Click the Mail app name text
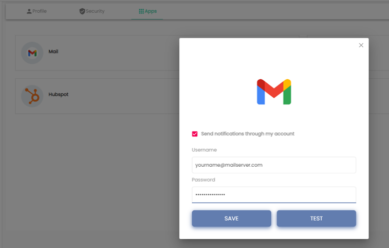Image resolution: width=389 pixels, height=248 pixels. click(53, 51)
